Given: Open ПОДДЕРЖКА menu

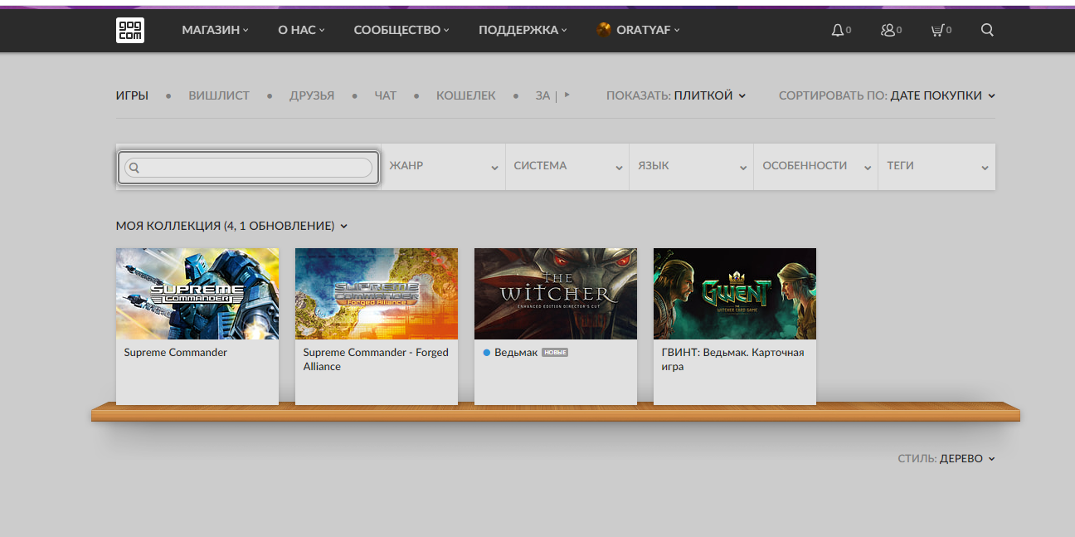Looking at the screenshot, I should (x=523, y=30).
